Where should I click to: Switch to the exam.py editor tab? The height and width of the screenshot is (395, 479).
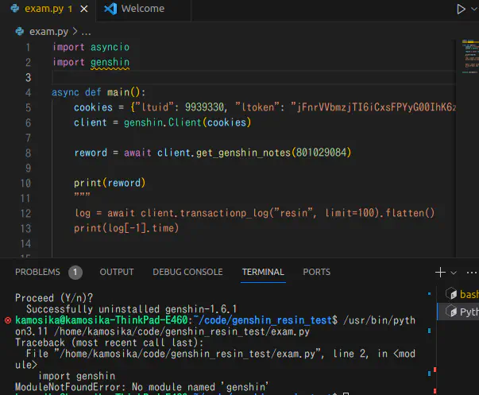43,9
